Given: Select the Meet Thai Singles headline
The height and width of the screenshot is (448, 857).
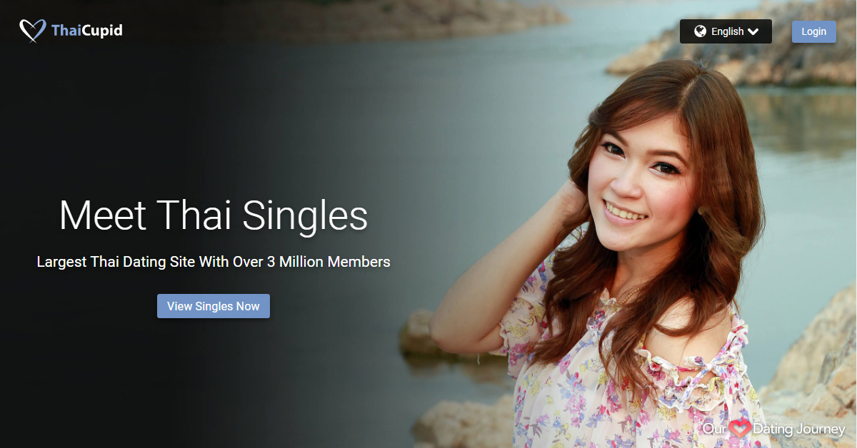Looking at the screenshot, I should (x=214, y=215).
